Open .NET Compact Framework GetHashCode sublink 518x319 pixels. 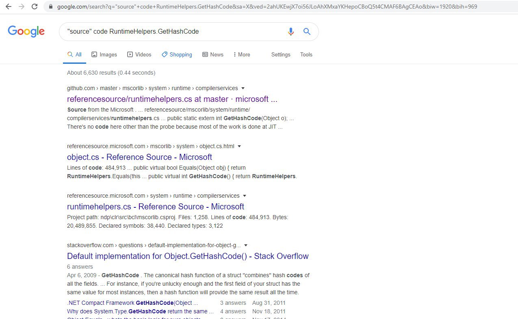(x=132, y=303)
